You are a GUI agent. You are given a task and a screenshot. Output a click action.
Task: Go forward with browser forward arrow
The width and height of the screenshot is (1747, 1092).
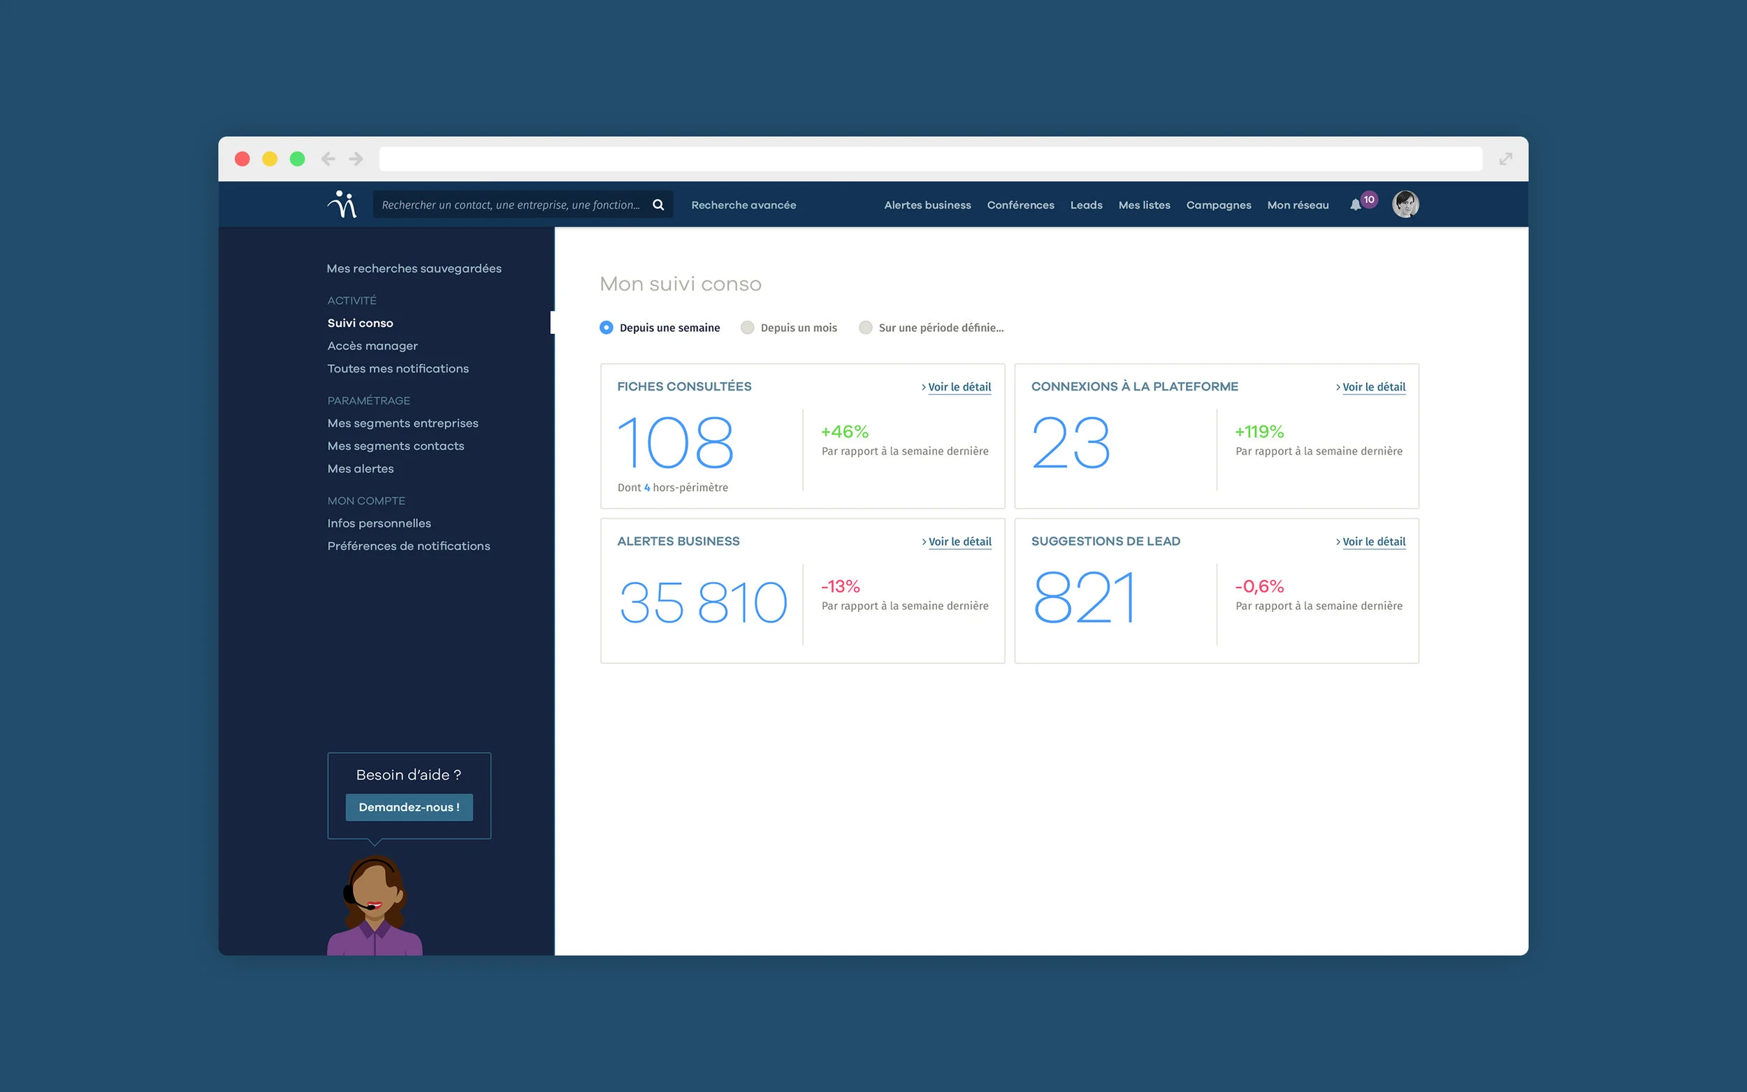(x=355, y=159)
